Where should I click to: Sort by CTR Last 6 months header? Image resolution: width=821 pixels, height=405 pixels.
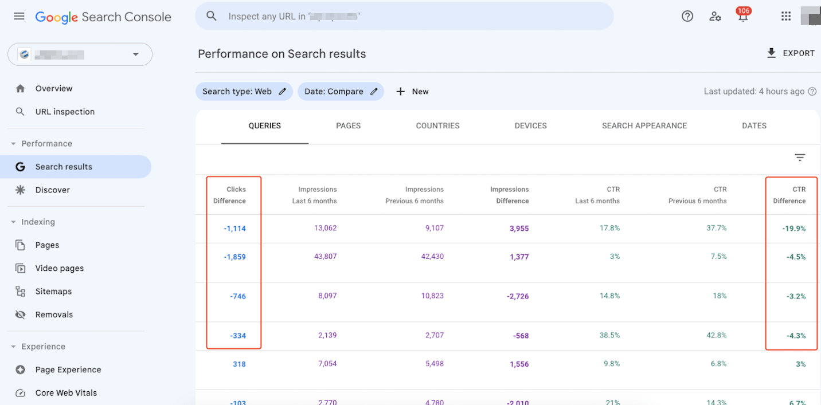(x=597, y=195)
